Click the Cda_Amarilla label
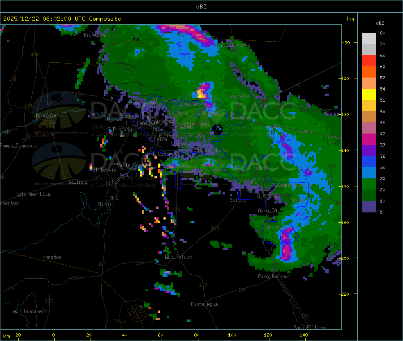 (x=34, y=194)
